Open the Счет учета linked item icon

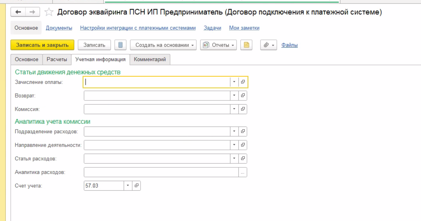pos(136,186)
